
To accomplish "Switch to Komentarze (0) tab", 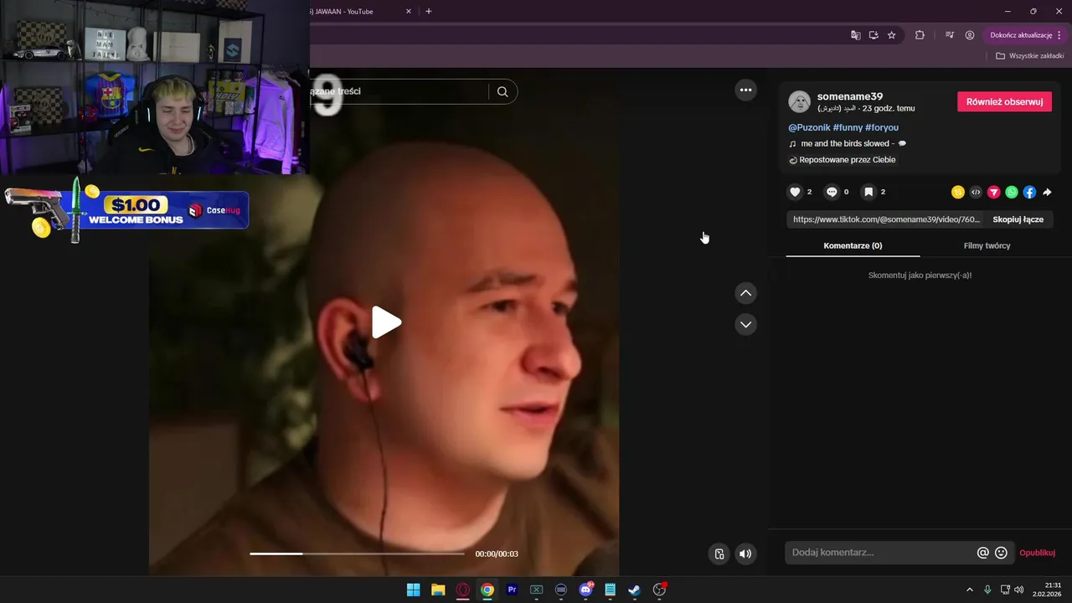I will tap(853, 245).
